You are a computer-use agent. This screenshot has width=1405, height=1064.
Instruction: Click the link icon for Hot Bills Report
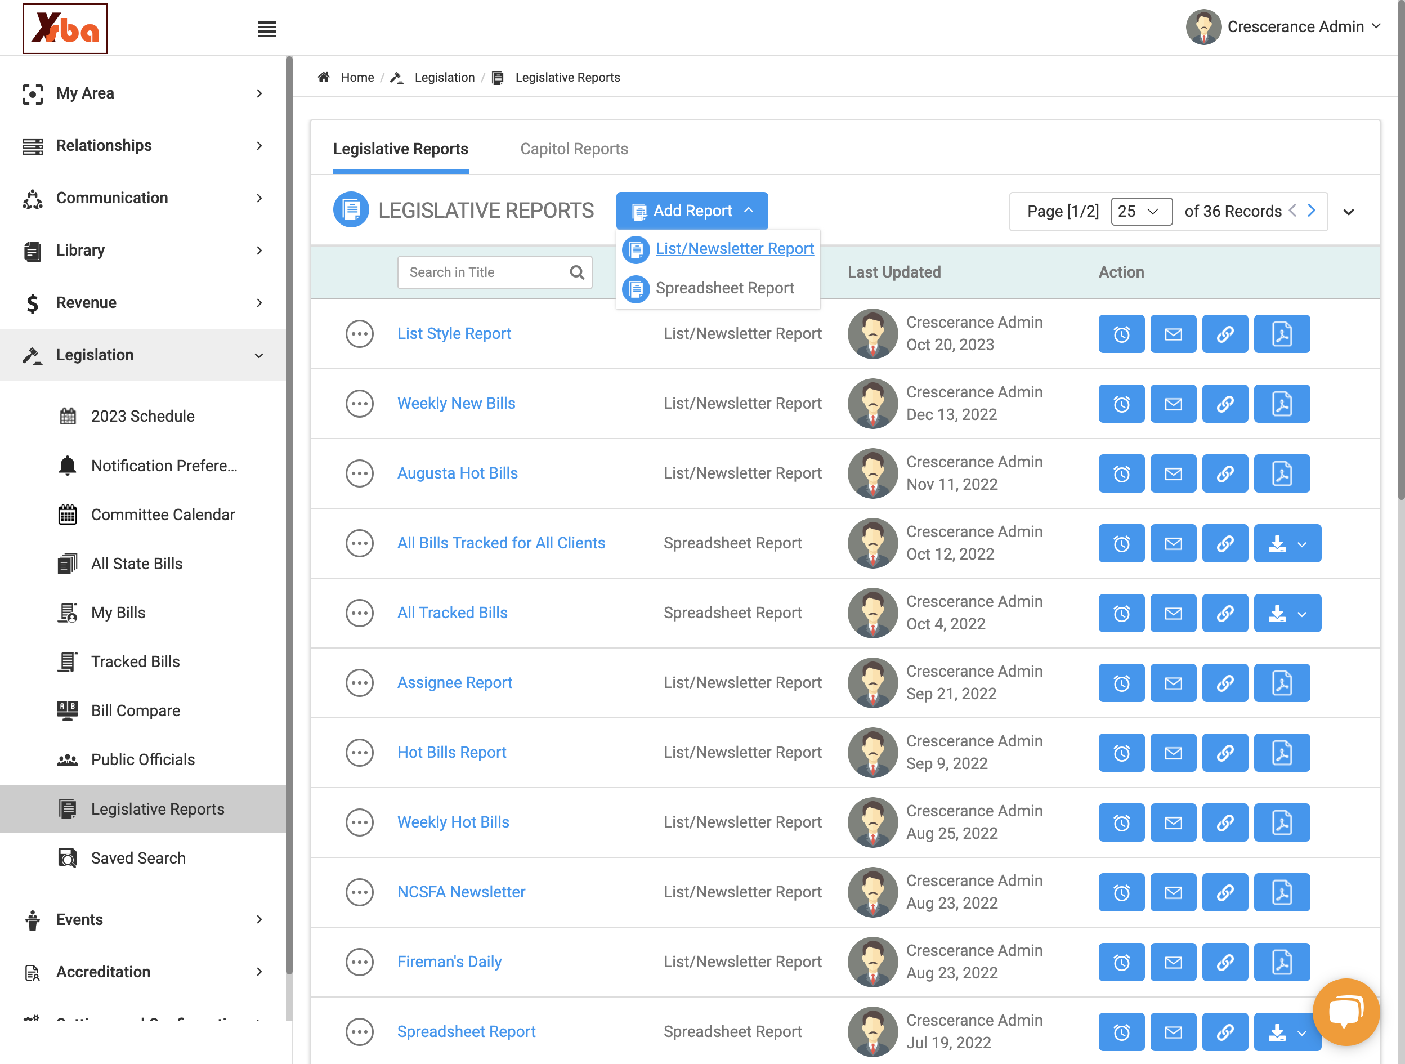click(x=1225, y=753)
